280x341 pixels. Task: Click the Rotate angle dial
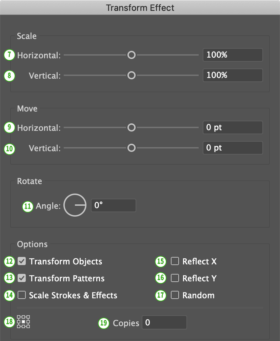75,205
